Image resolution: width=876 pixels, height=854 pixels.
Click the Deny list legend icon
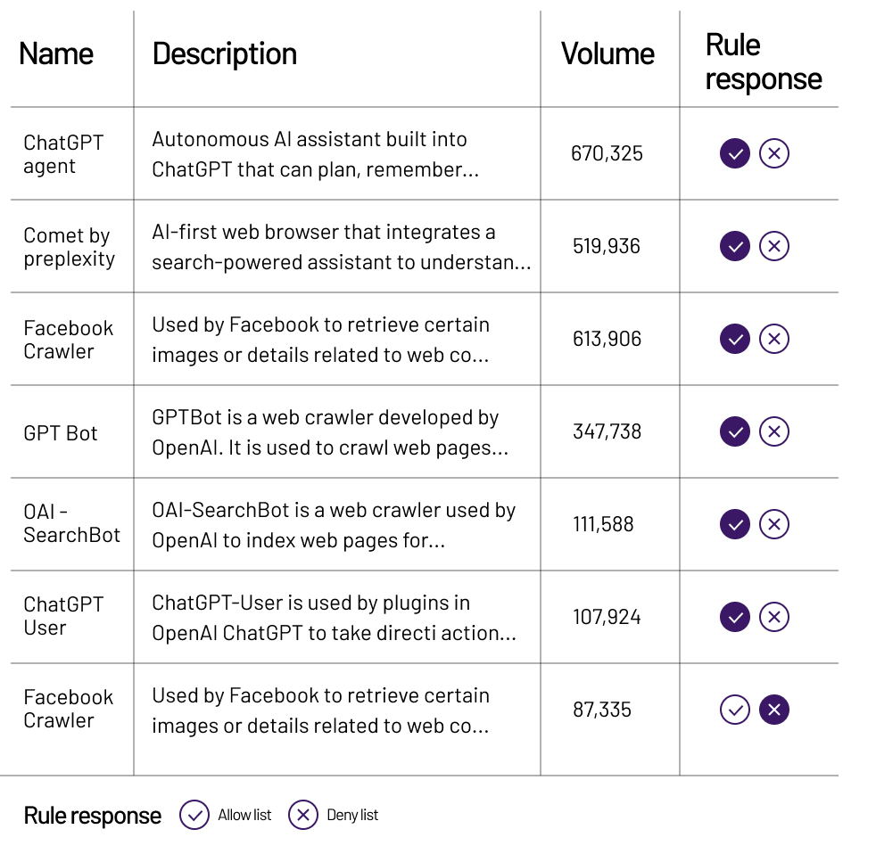point(303,815)
